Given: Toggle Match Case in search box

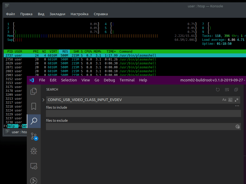Looking at the screenshot, I should (224, 100).
